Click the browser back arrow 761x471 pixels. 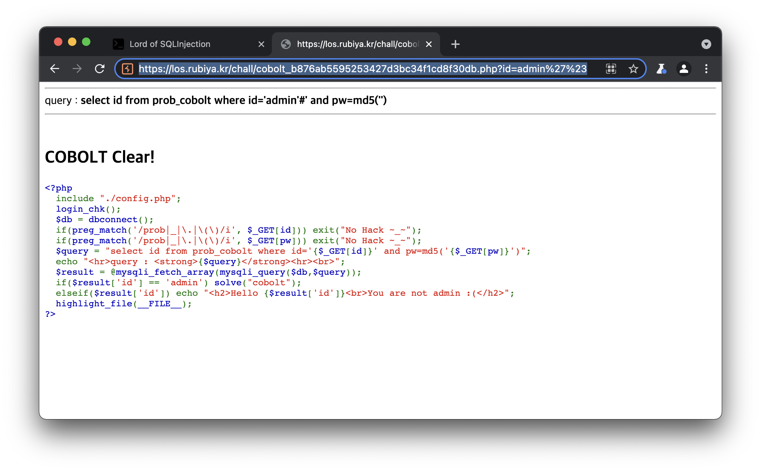pyautogui.click(x=55, y=69)
